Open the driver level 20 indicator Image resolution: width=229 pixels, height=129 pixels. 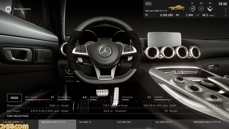(x=192, y=9)
